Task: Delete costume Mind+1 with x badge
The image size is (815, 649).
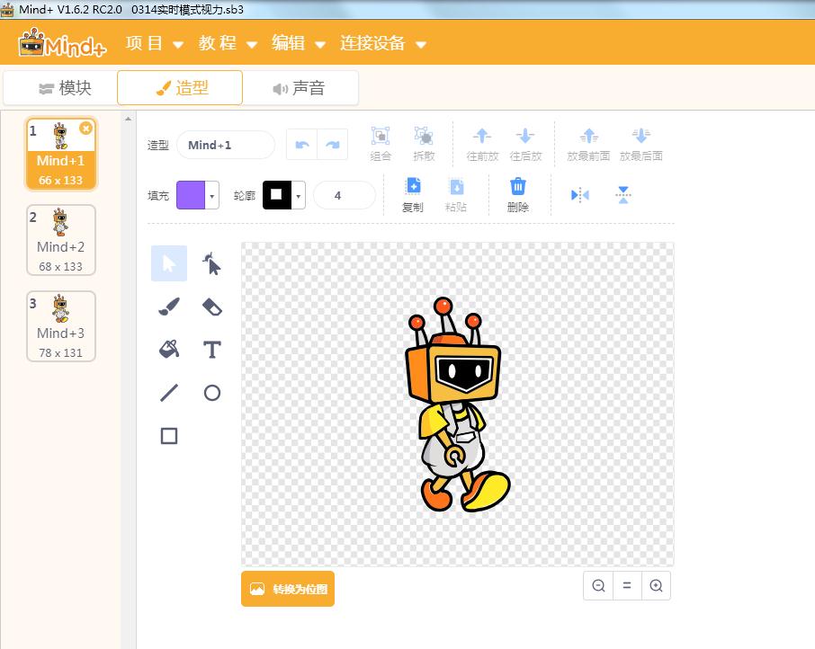Action: tap(85, 128)
